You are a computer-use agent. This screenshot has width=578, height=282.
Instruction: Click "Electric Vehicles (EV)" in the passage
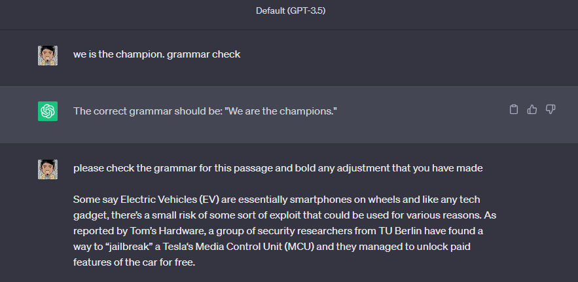coord(171,200)
